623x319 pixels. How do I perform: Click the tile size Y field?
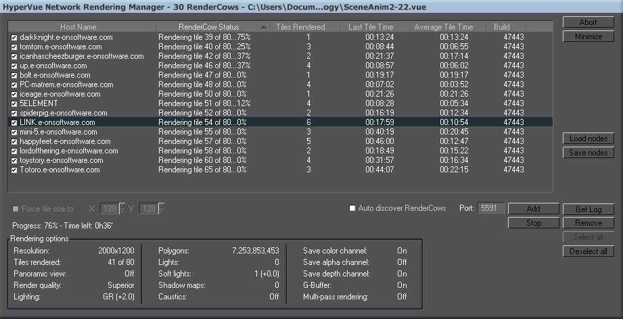[x=149, y=209]
